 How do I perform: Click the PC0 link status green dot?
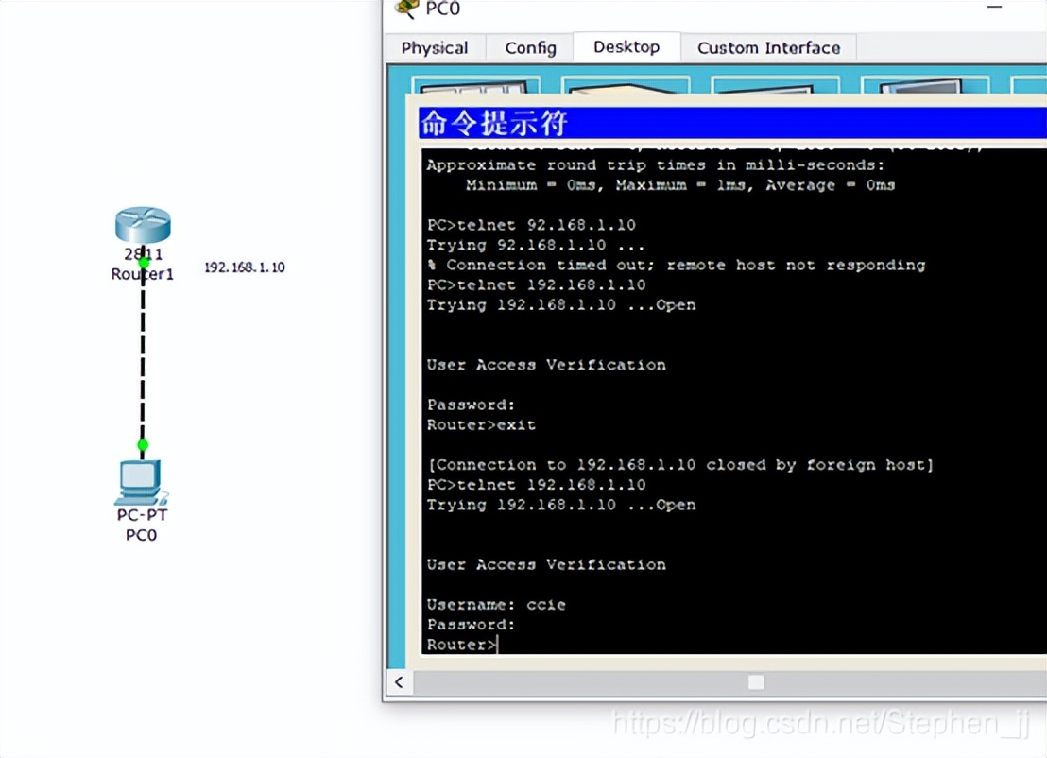(143, 444)
